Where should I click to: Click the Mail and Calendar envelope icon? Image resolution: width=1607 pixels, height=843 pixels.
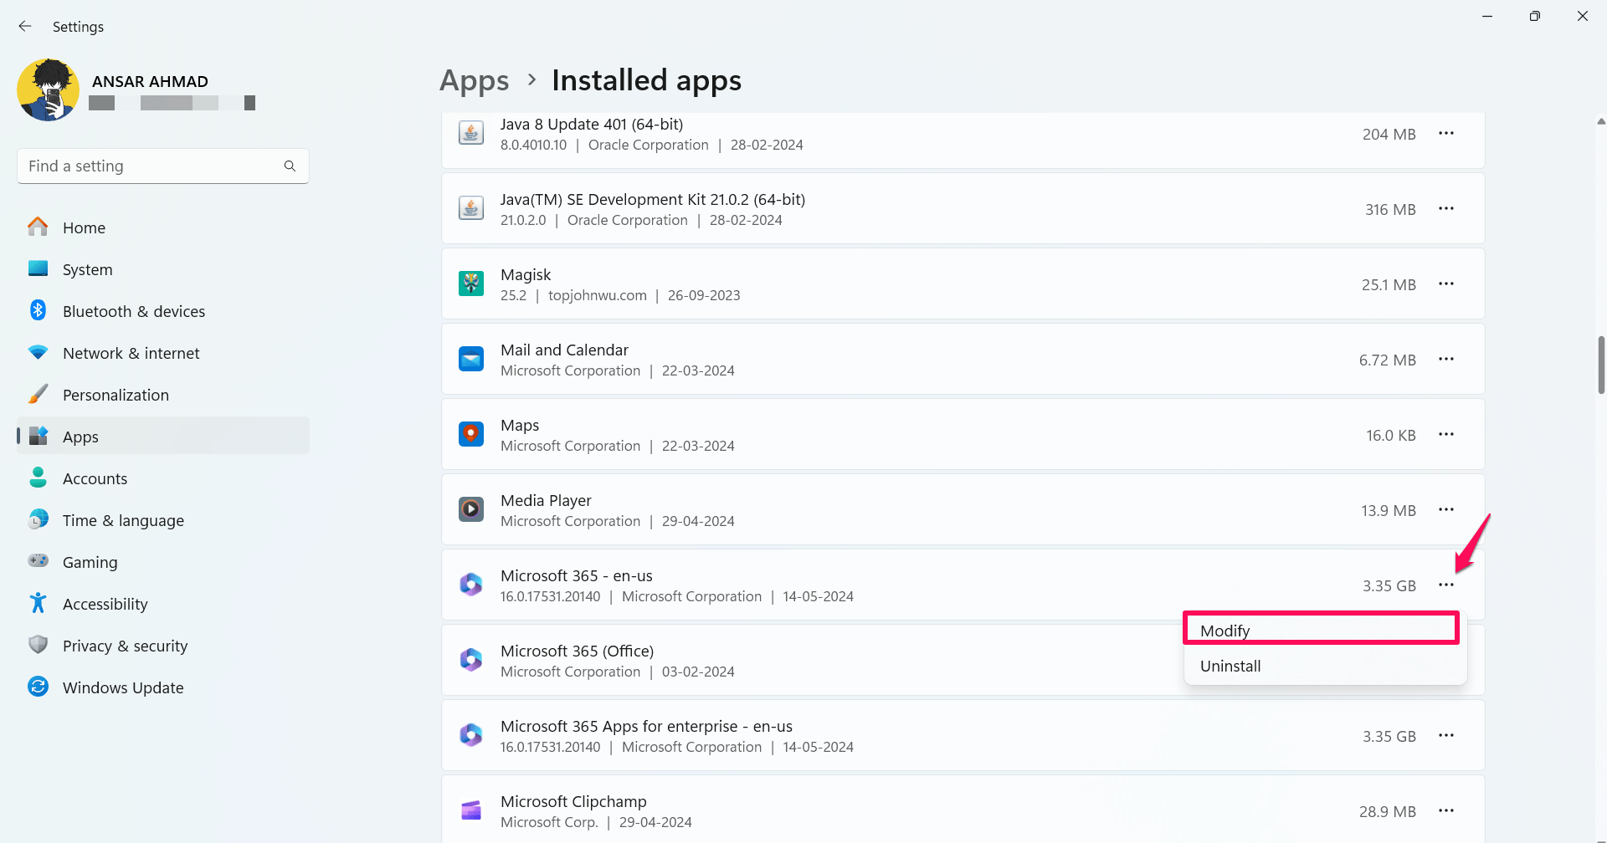(x=471, y=359)
